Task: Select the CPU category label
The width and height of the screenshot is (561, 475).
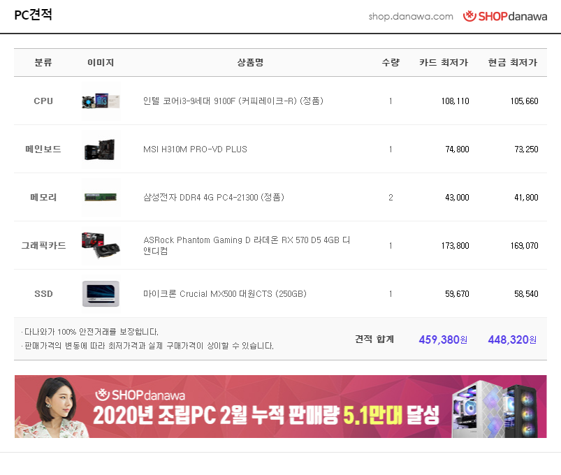Action: click(43, 101)
